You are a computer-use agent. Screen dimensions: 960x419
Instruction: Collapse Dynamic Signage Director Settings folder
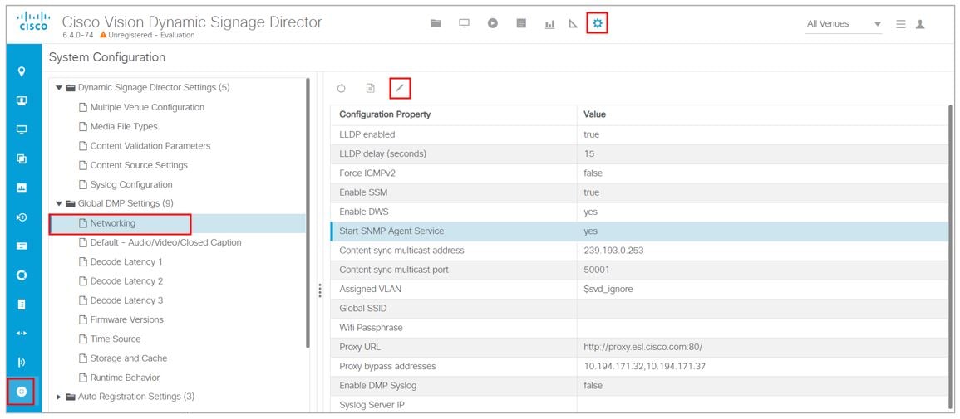coord(59,88)
